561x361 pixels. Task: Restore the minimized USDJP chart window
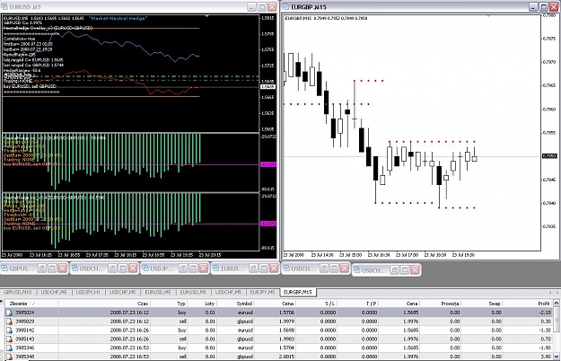tap(183, 269)
